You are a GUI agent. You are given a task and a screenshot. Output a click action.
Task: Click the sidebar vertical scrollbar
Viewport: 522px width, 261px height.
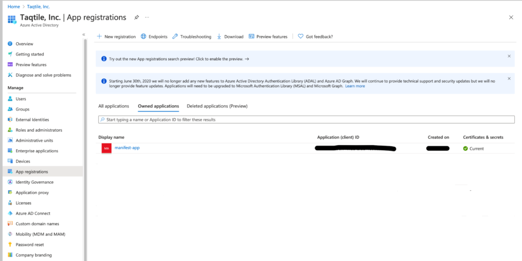click(x=85, y=150)
